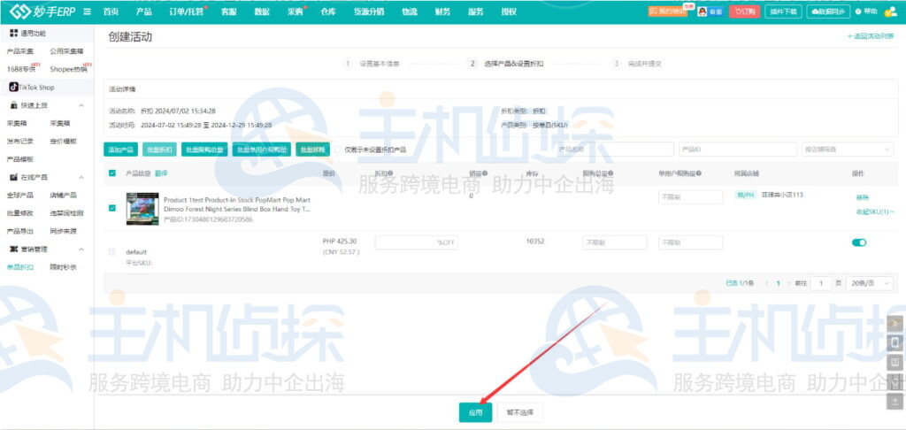This screenshot has width=906, height=430.
Task: Open TikTok Shop in the sidebar
Action: (33, 88)
